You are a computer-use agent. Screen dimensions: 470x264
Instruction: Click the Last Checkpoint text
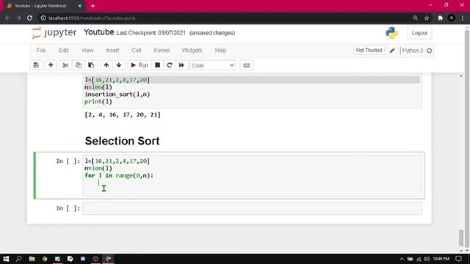(151, 33)
